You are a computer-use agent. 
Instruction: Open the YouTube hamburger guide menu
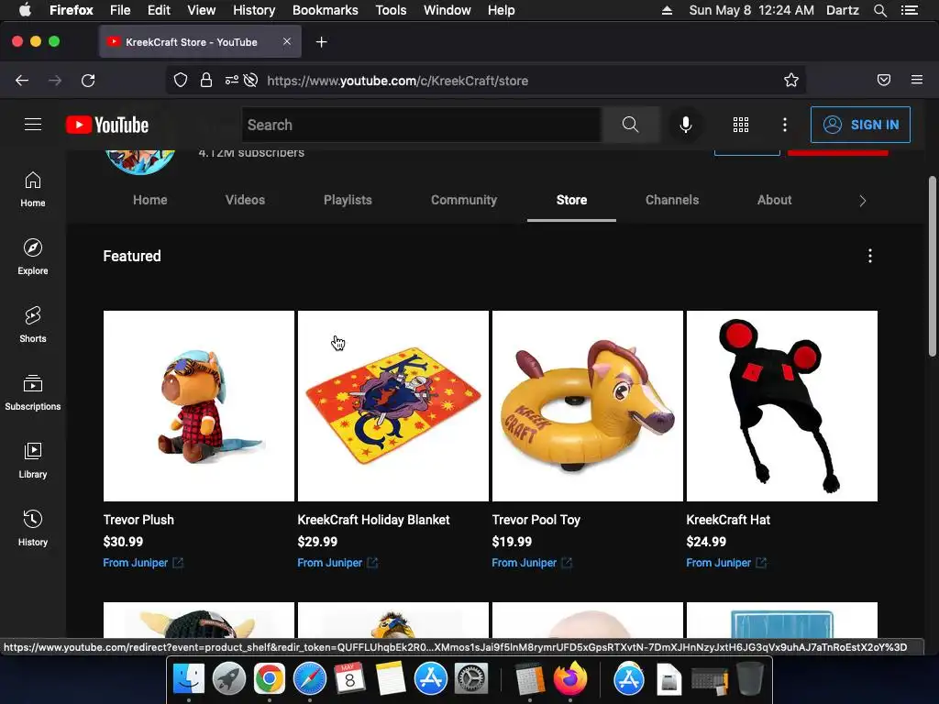pyautogui.click(x=33, y=125)
